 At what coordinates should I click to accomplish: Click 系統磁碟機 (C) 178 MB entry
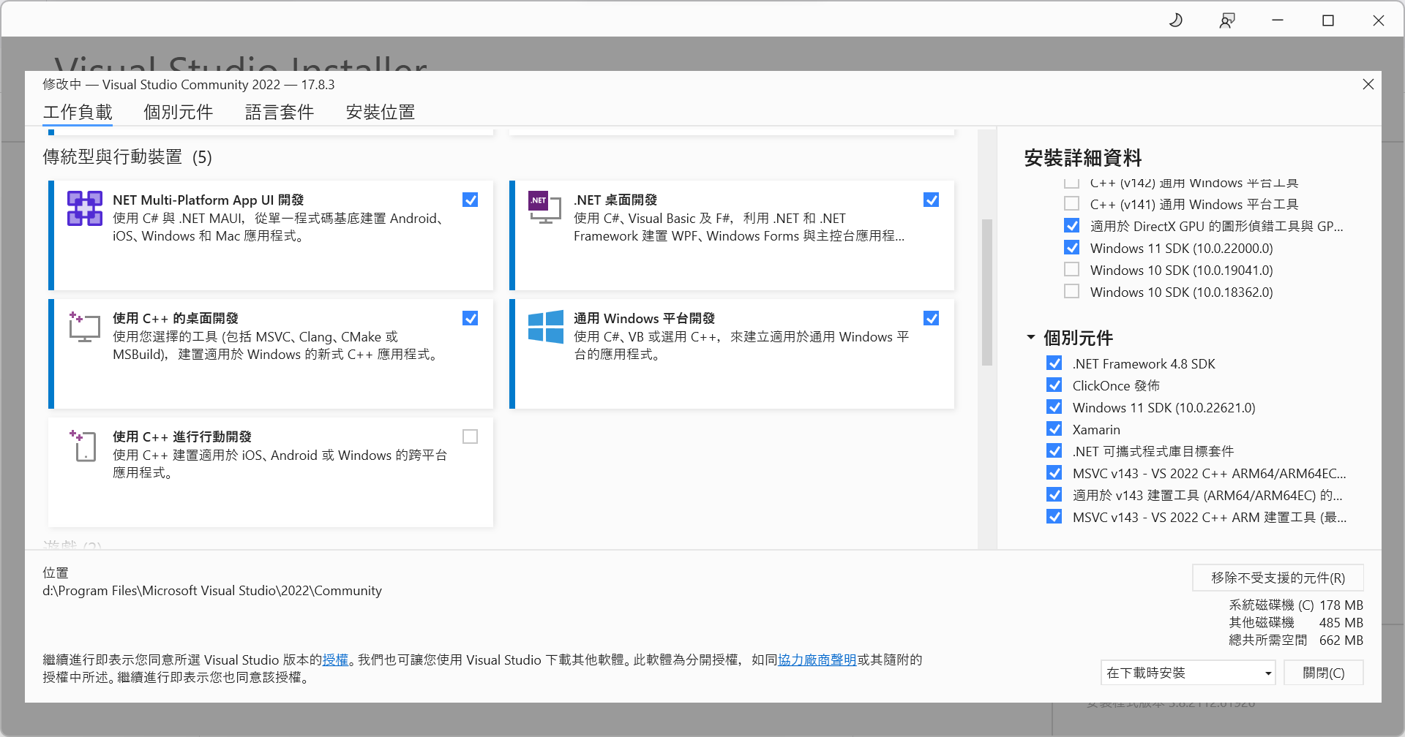(1296, 605)
